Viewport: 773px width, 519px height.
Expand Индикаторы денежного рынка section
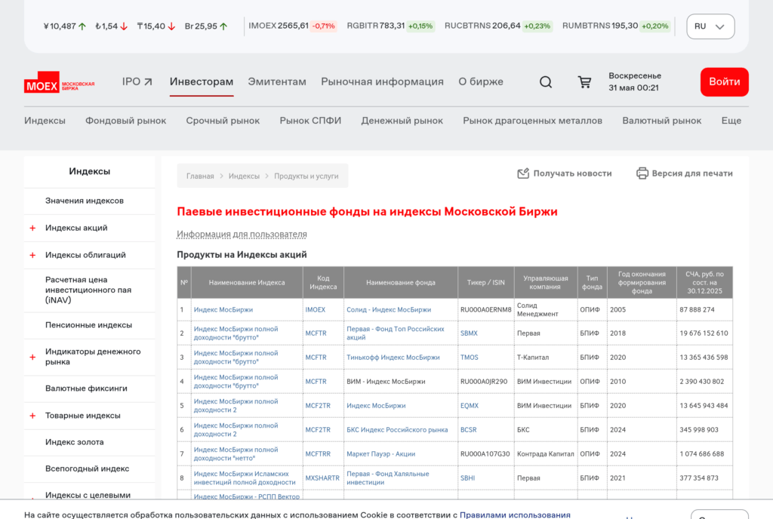click(32, 357)
